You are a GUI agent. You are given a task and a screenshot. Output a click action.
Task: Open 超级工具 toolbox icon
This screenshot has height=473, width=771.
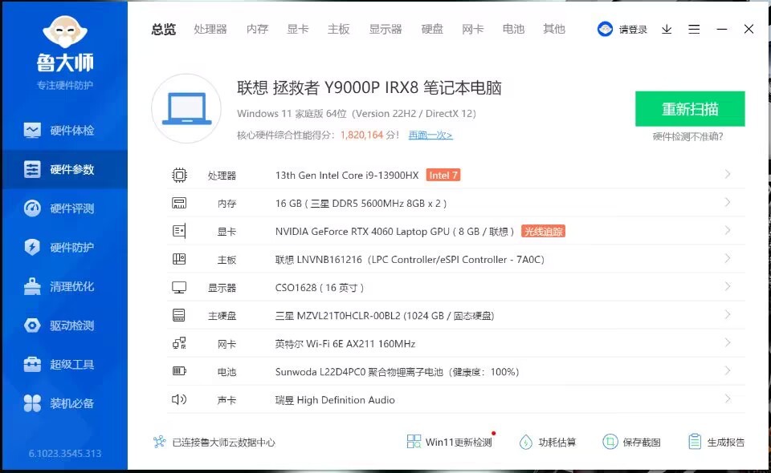point(32,365)
